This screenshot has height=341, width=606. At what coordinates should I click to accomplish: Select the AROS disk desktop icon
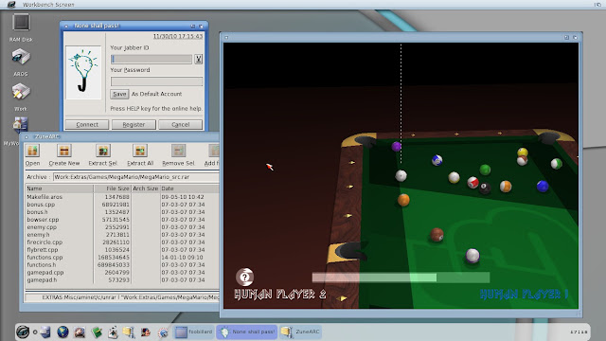point(21,57)
